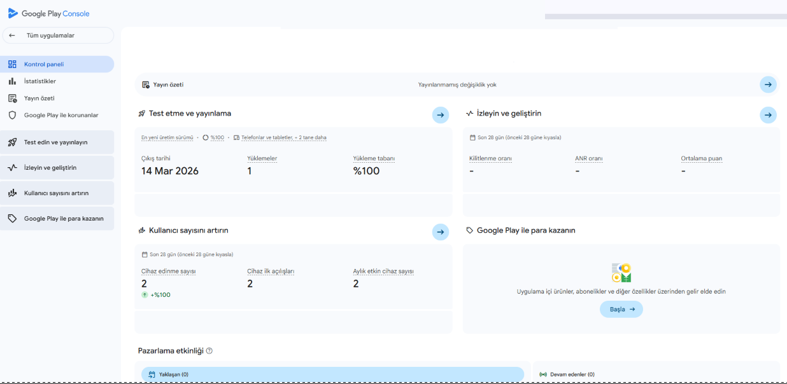Click Cihaz ilk açılışları label
Screen dimensions: 787x384
click(x=271, y=271)
